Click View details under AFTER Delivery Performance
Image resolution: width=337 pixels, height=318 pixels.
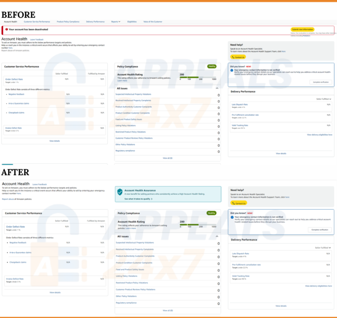pos(281,306)
